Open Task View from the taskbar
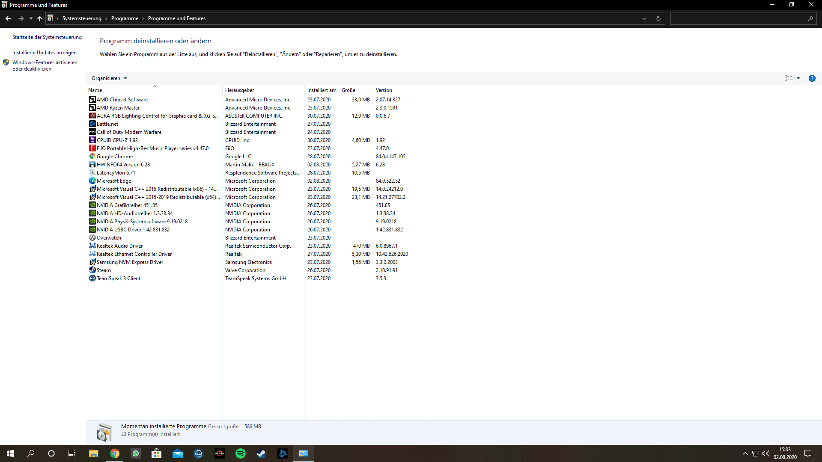The image size is (822, 462). click(x=72, y=453)
